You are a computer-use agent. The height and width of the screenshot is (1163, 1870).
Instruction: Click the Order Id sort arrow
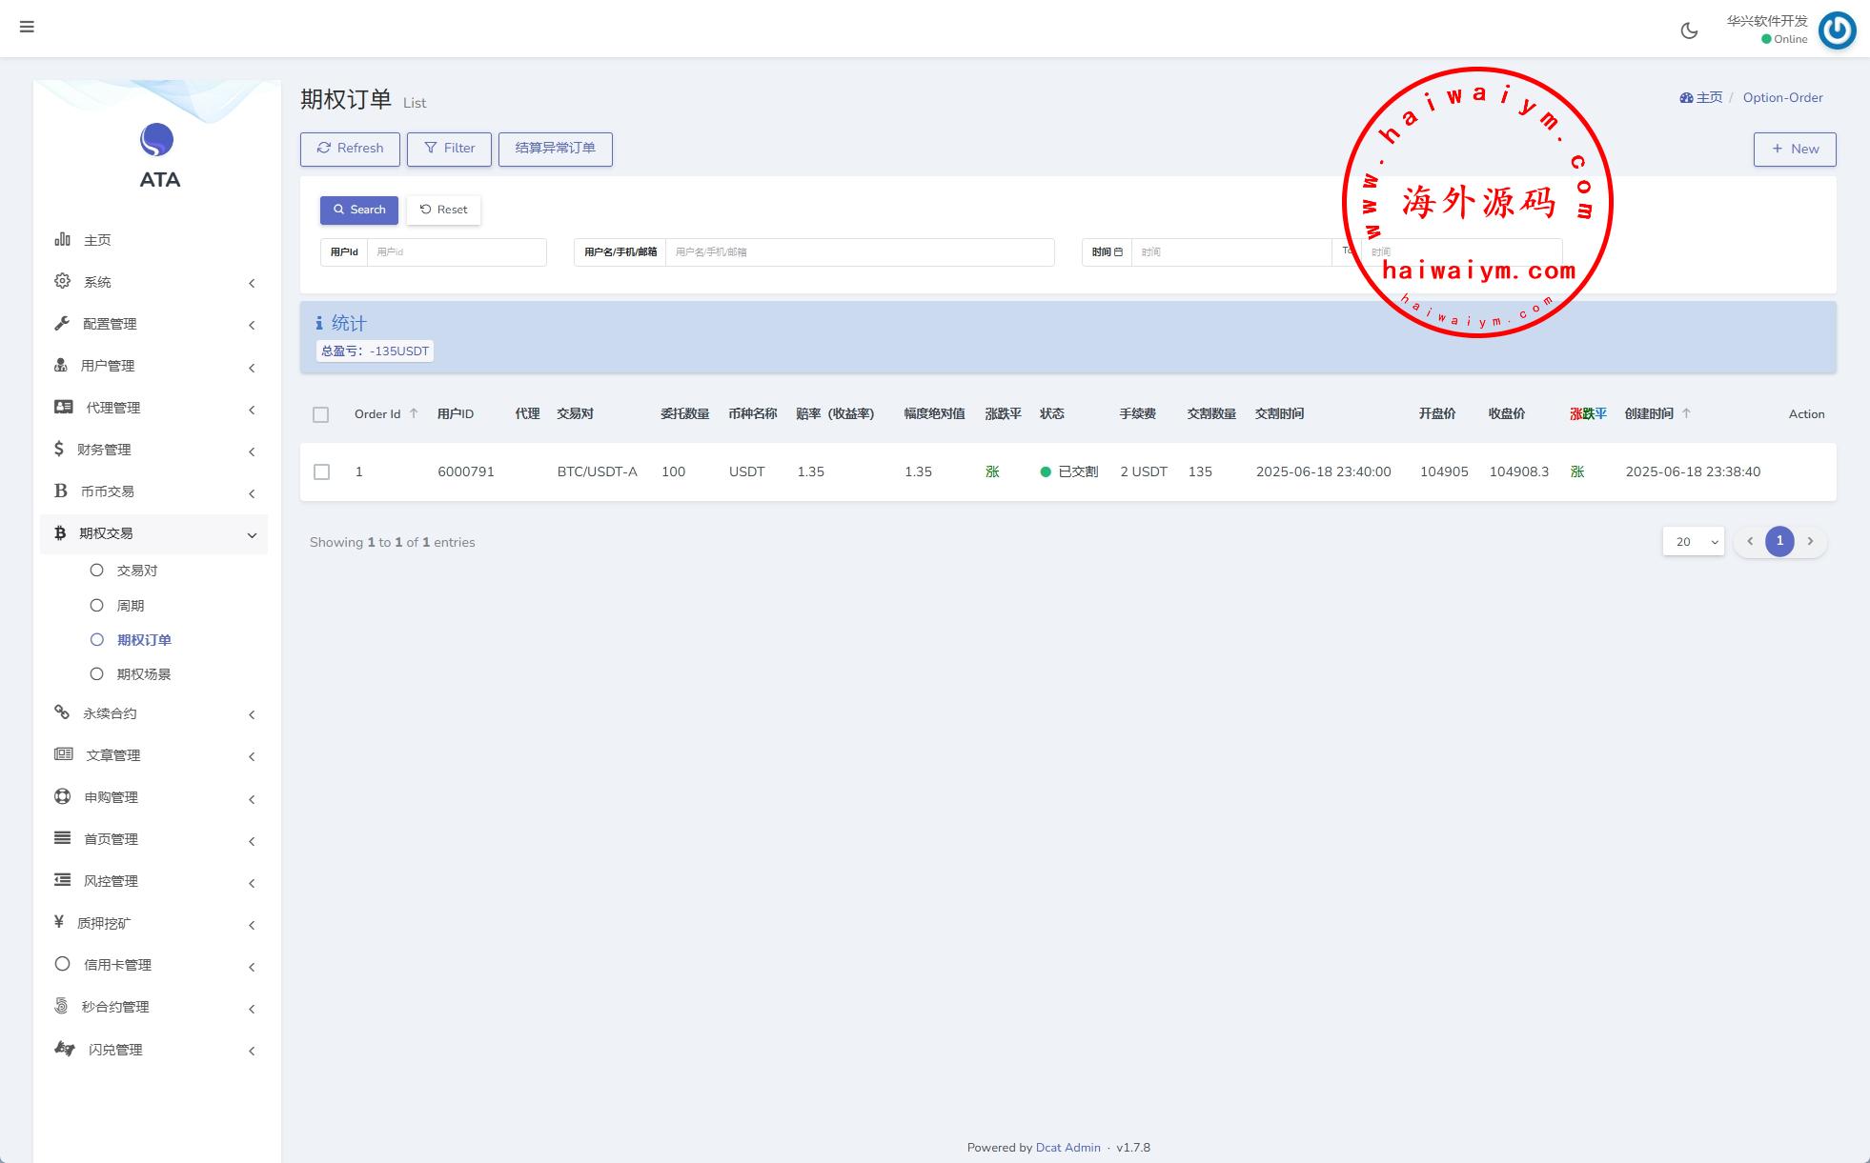[x=414, y=413]
